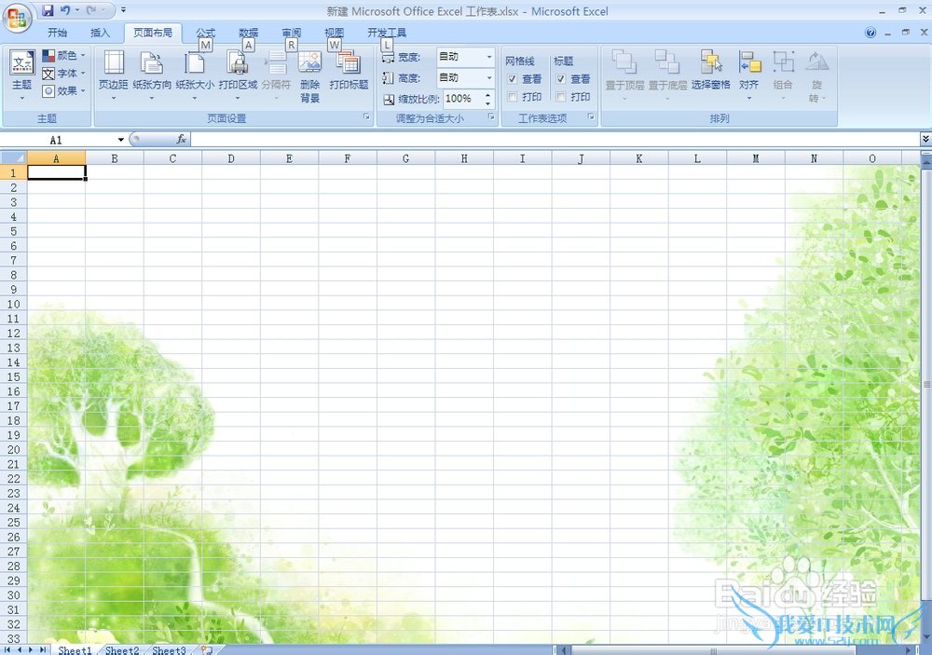The image size is (932, 655).
Task: Go to first sheet navigation arrow
Action: [7, 650]
